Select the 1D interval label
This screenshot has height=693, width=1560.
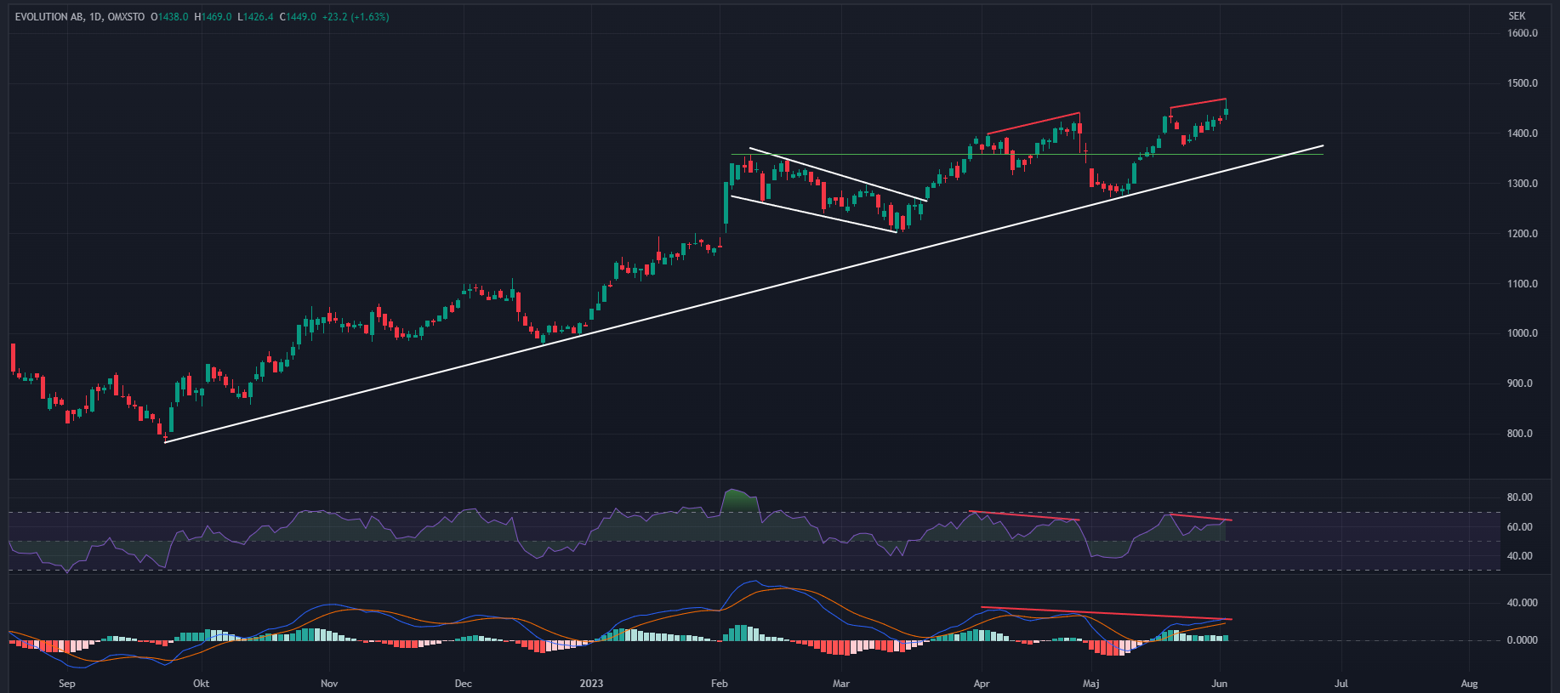94,17
